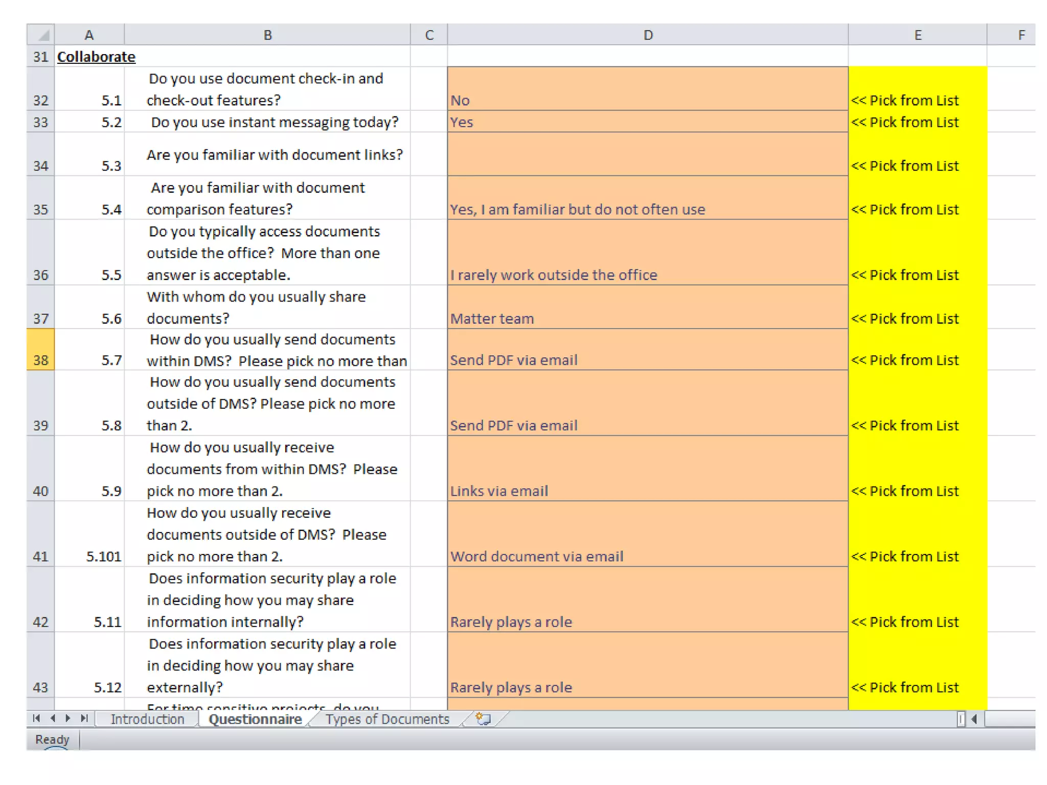Click the horizontal scrollbar left arrow
The width and height of the screenshot is (1047, 785).
click(974, 719)
